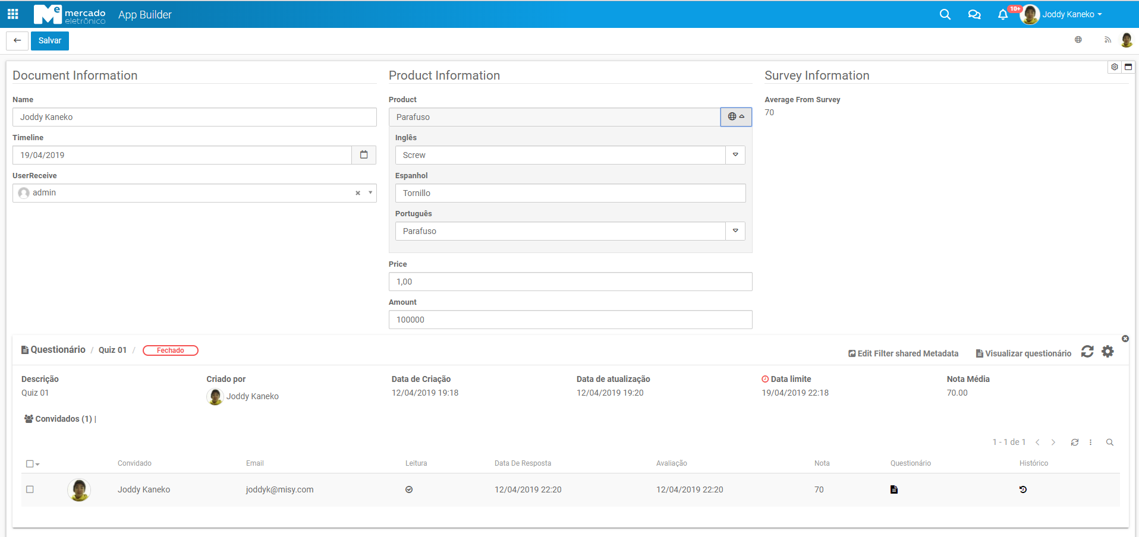Open the Timeline calendar picker
Viewport: 1139px width, 537px height.
pyautogui.click(x=364, y=155)
